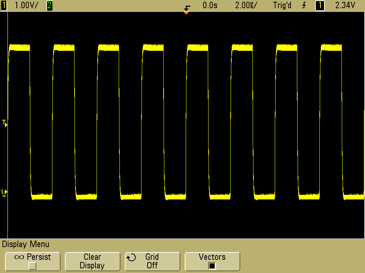Select the channel 2 indicator badge
Screen dimensions: 365x273
pos(50,5)
